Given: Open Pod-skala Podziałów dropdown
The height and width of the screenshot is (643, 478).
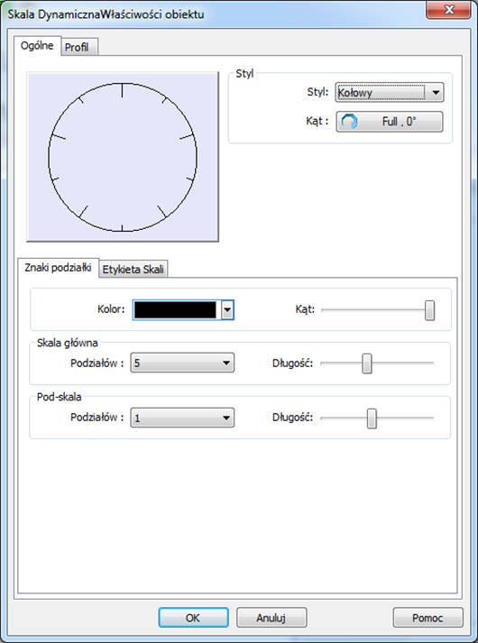Looking at the screenshot, I should [x=182, y=418].
